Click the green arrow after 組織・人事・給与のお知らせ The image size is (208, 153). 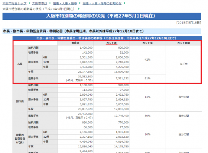tap(124, 3)
